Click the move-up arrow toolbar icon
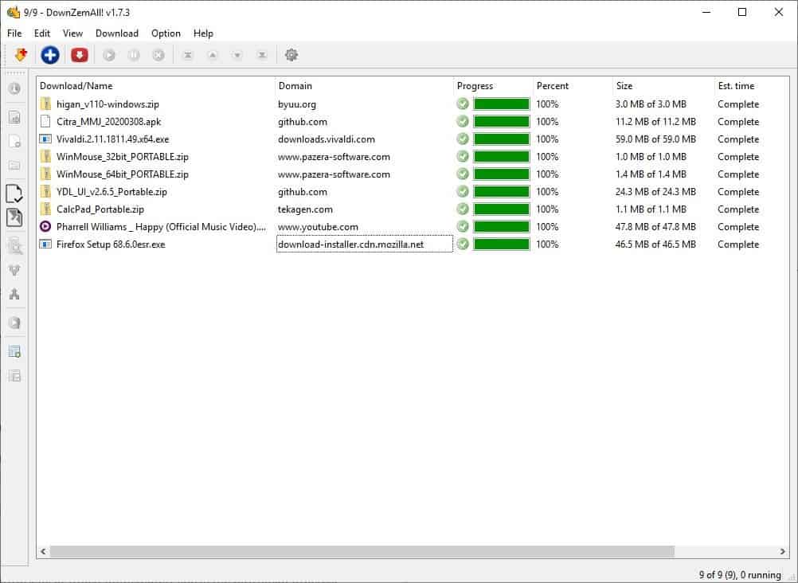 coord(213,55)
